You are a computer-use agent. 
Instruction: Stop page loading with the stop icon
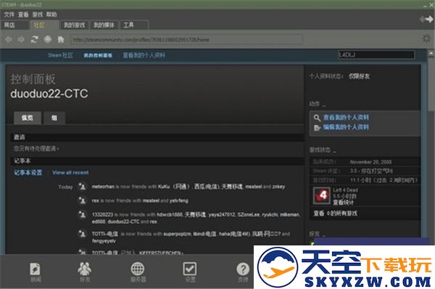48,39
